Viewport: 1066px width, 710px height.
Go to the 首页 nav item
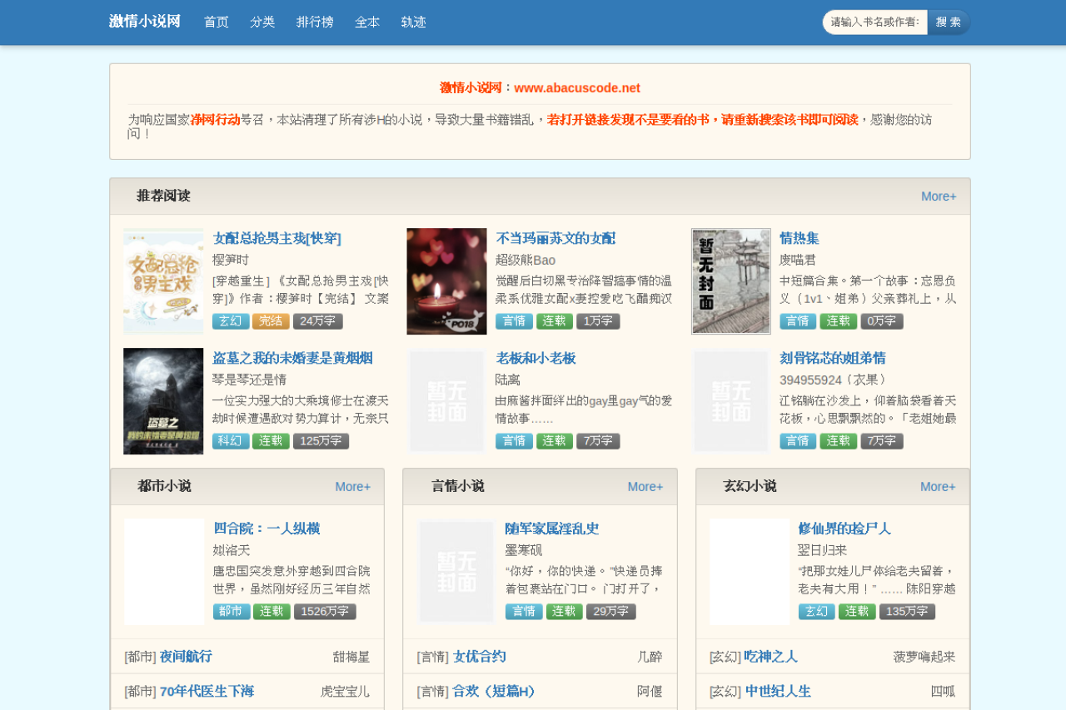(217, 22)
